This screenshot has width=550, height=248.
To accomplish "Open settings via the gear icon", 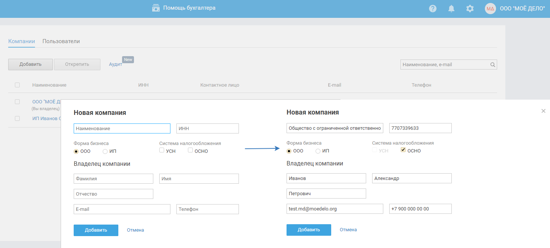I will point(470,9).
